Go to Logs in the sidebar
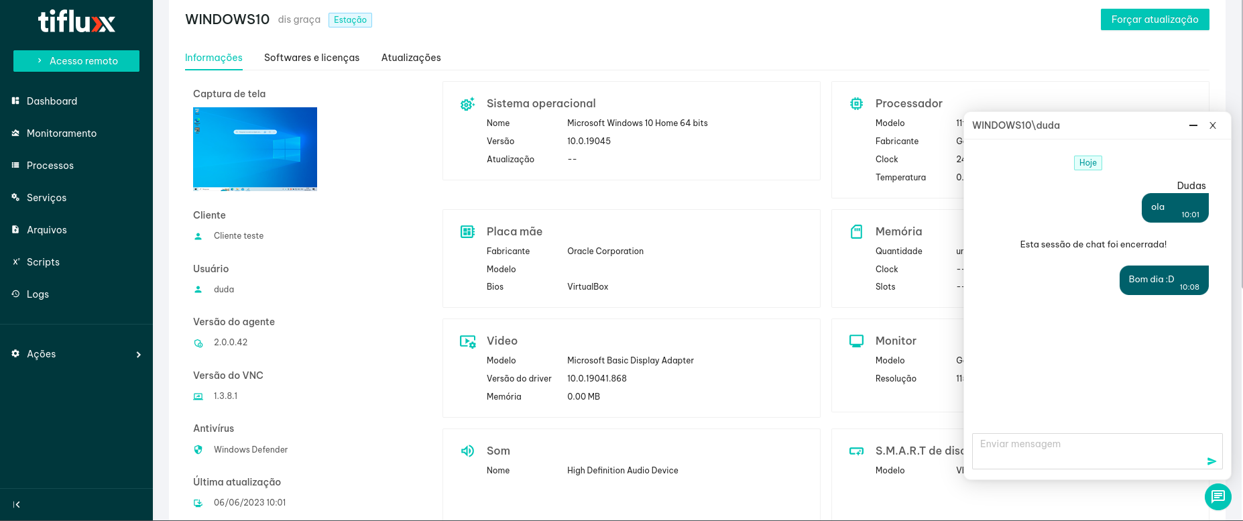 tap(38, 294)
